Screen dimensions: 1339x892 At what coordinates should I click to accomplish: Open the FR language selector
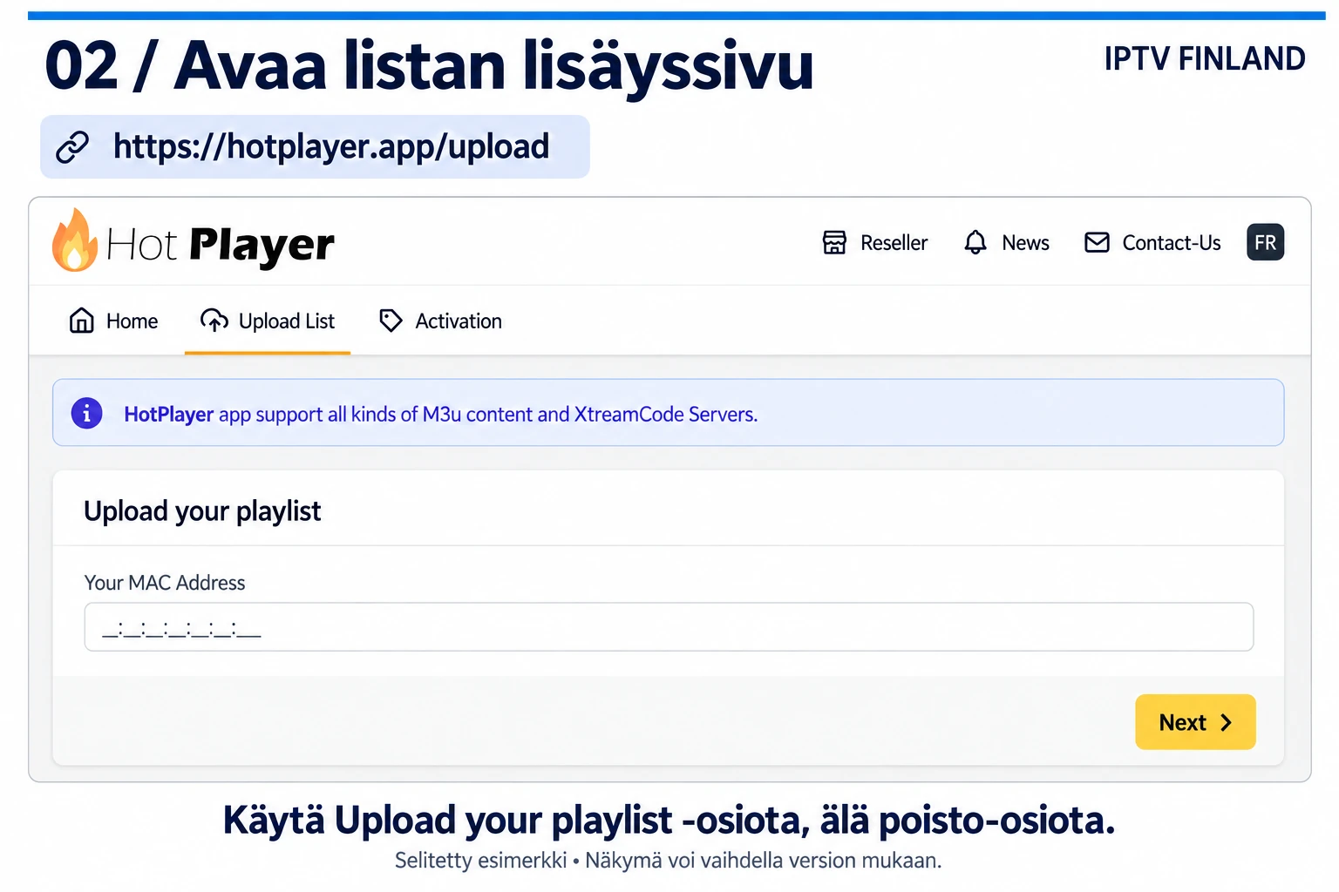(x=1265, y=242)
